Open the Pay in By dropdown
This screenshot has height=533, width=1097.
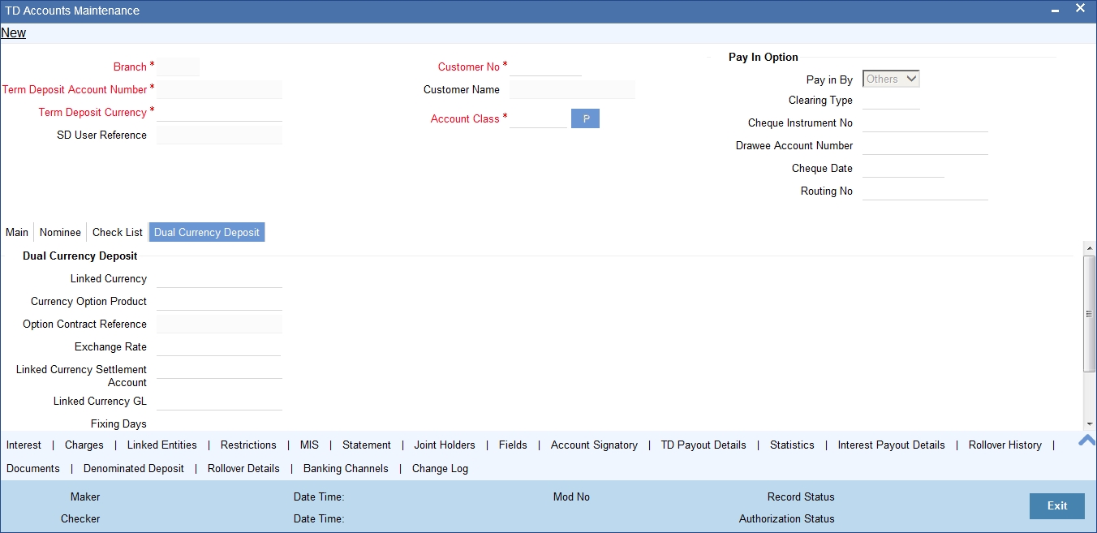point(891,79)
